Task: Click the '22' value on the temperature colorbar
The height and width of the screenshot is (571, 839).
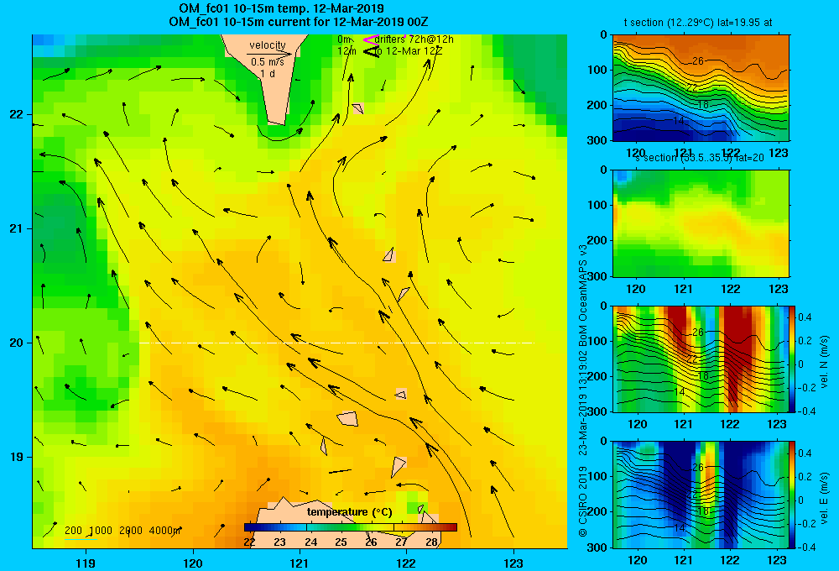Action: tap(249, 542)
